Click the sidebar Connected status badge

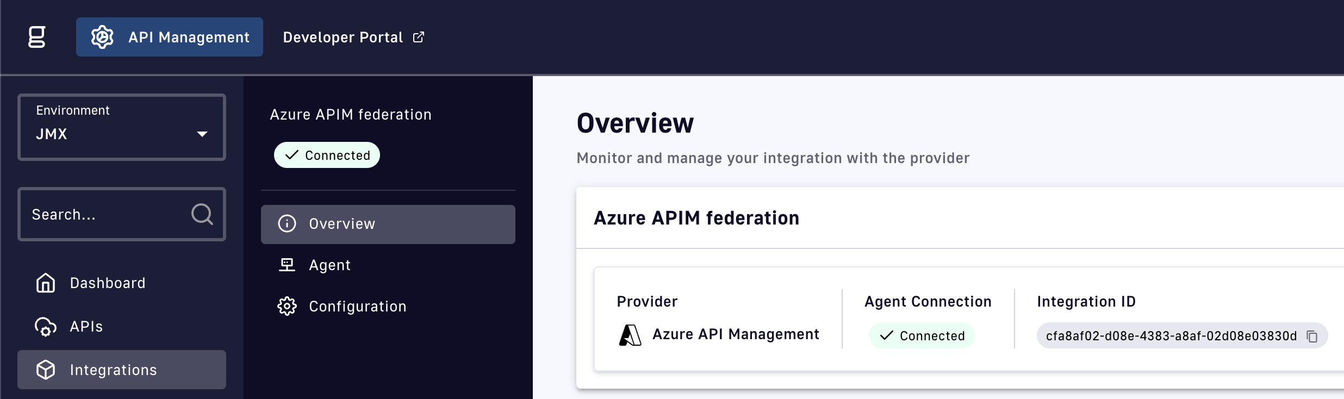coord(327,155)
